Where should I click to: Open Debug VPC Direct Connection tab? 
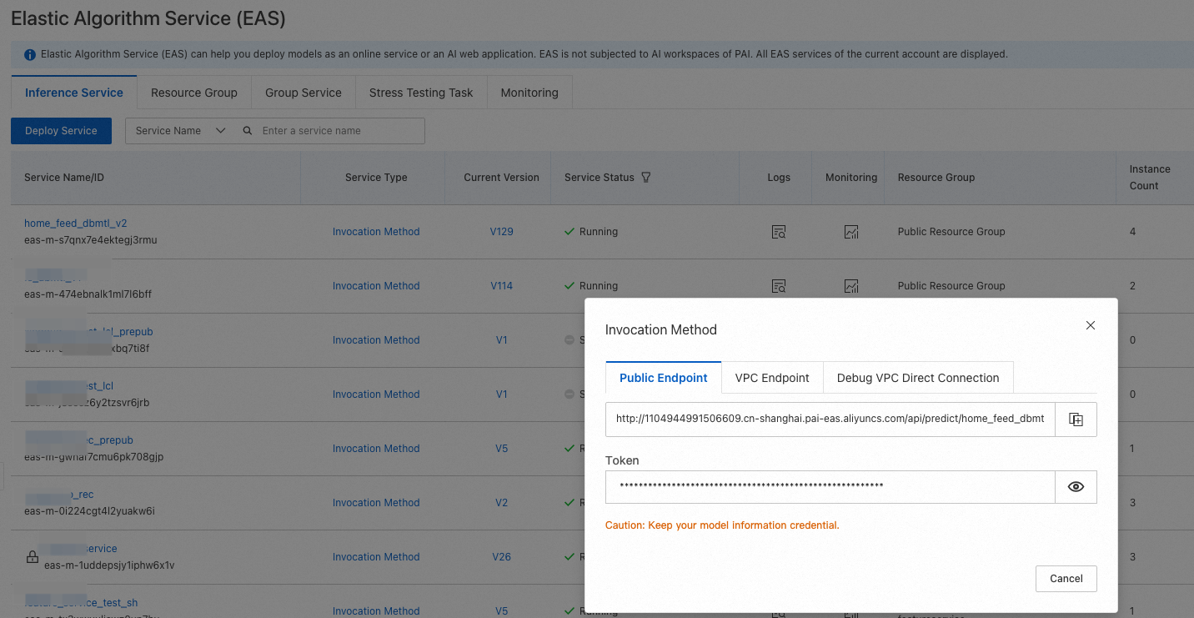point(917,378)
